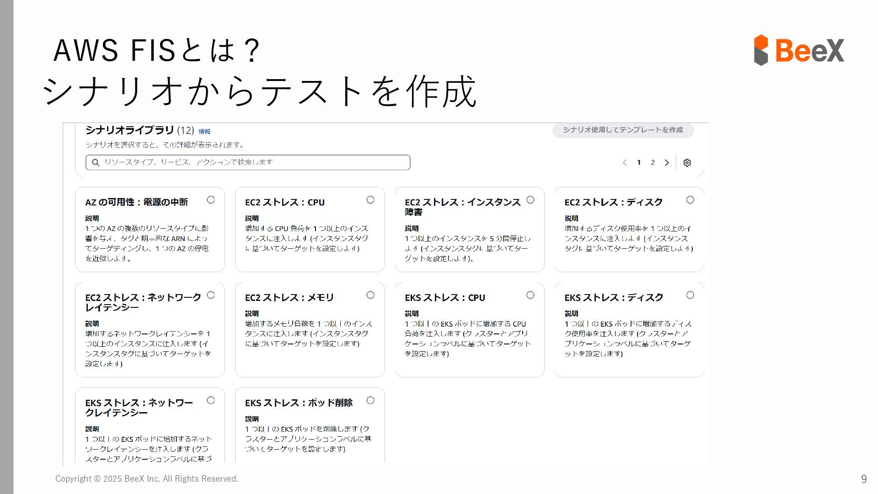
Task: Click シナリオ使用してテンプレートを作成 button
Action: pos(623,130)
